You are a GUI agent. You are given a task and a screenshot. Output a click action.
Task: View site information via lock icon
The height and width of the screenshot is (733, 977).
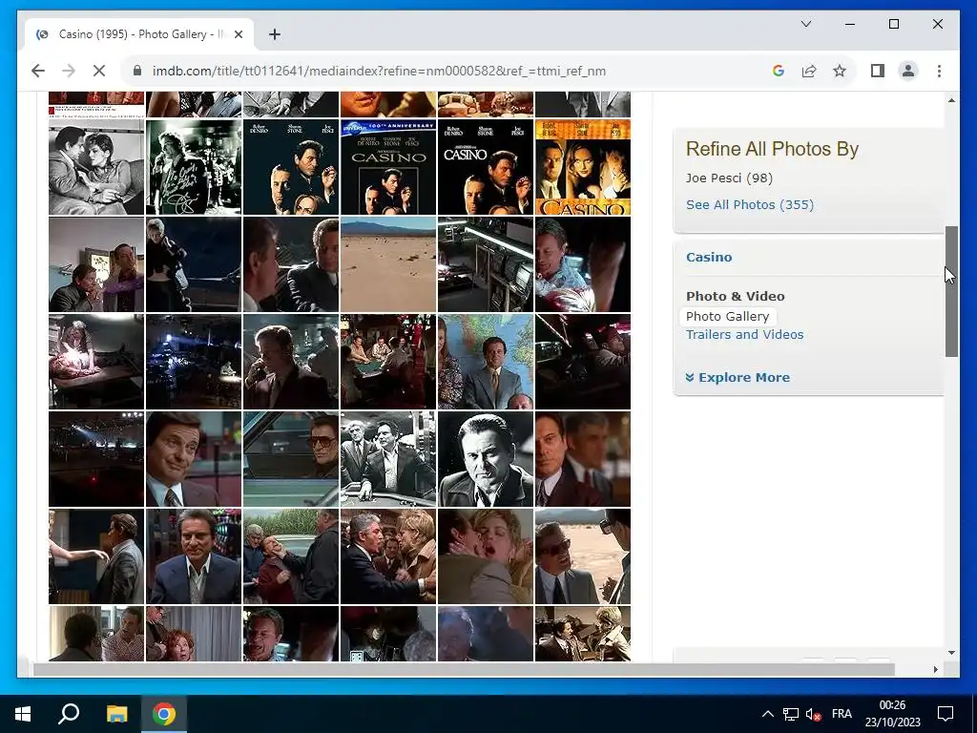(x=137, y=71)
